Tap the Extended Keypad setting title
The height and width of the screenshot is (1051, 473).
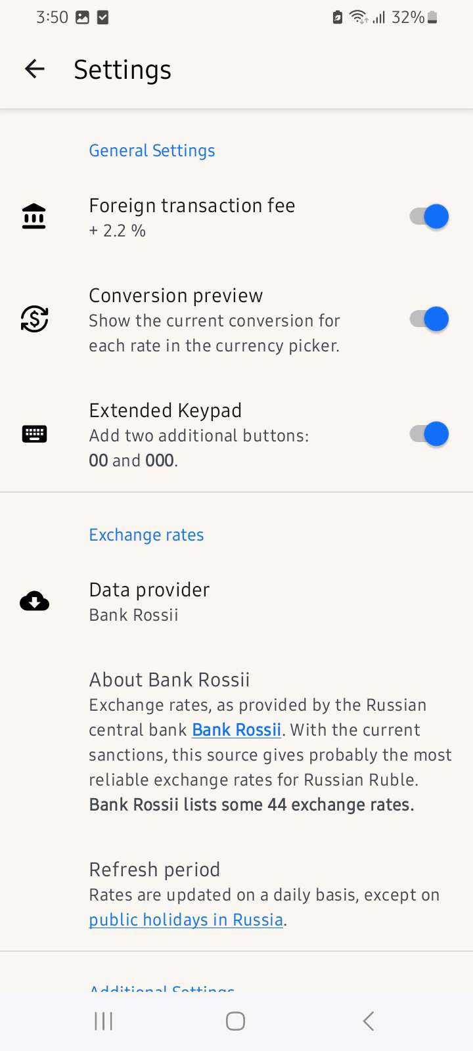[x=166, y=411]
